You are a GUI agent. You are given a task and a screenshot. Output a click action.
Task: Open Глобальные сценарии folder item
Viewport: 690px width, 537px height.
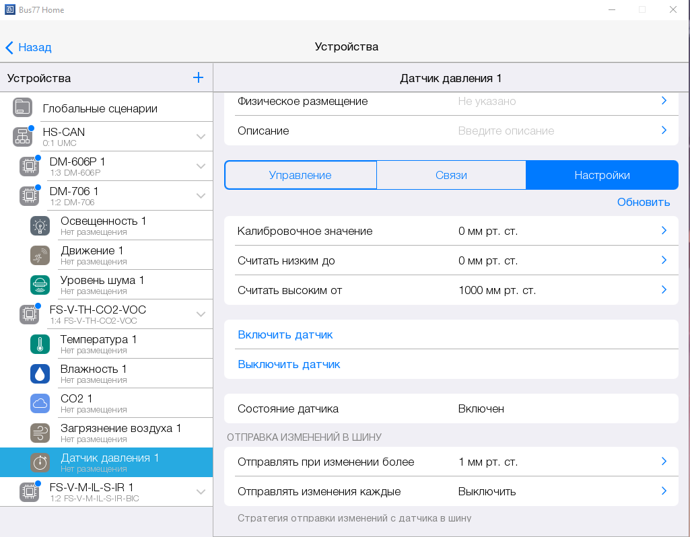100,108
